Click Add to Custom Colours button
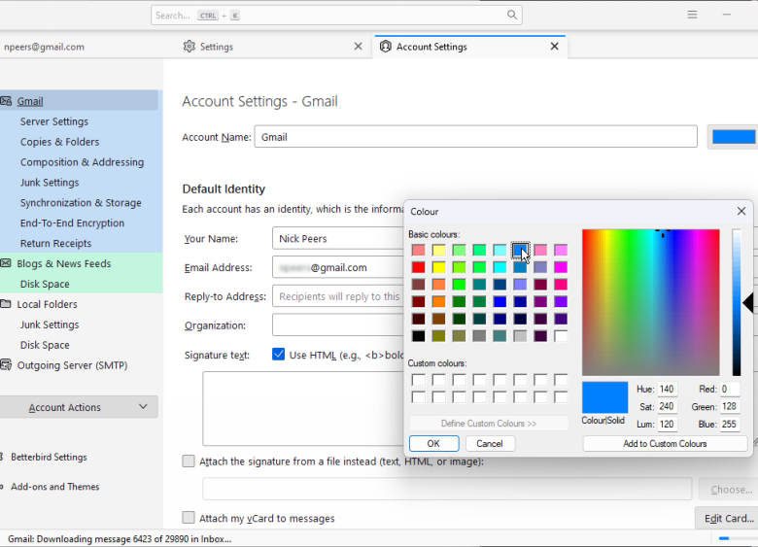758x547 pixels. [665, 444]
